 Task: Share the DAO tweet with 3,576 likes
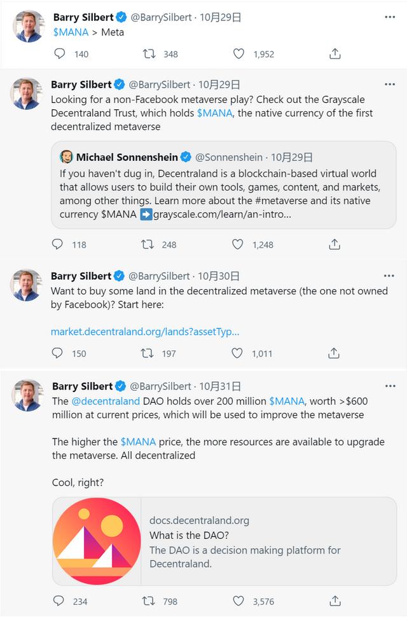[335, 600]
